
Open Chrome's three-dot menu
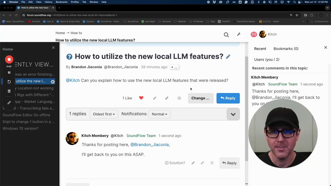tap(327, 15)
